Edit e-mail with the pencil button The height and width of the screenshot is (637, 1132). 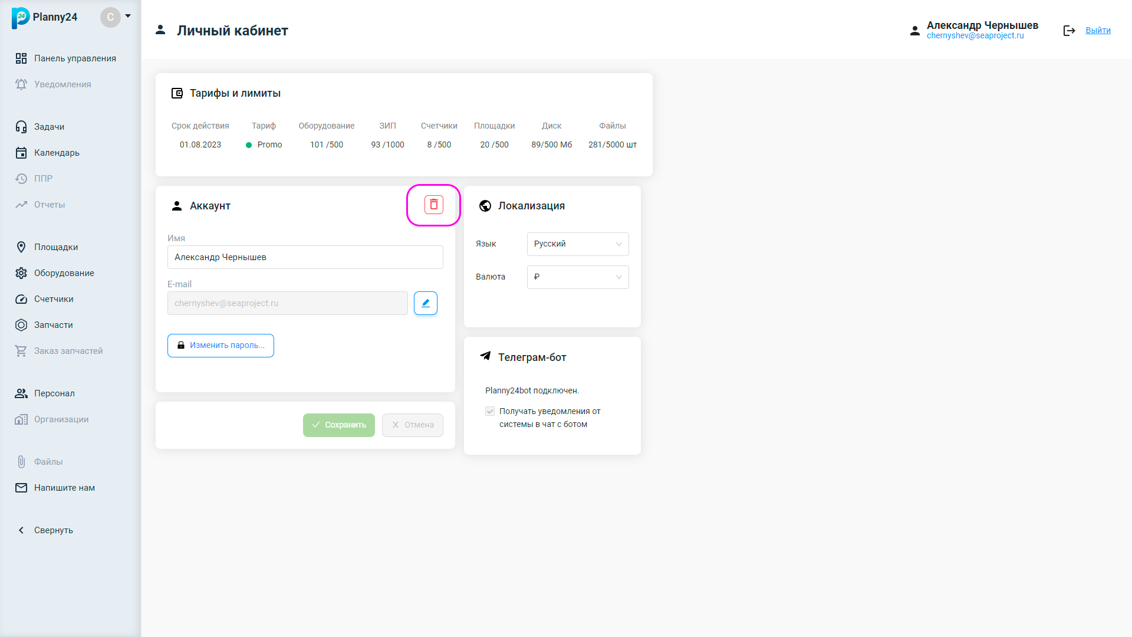point(426,303)
